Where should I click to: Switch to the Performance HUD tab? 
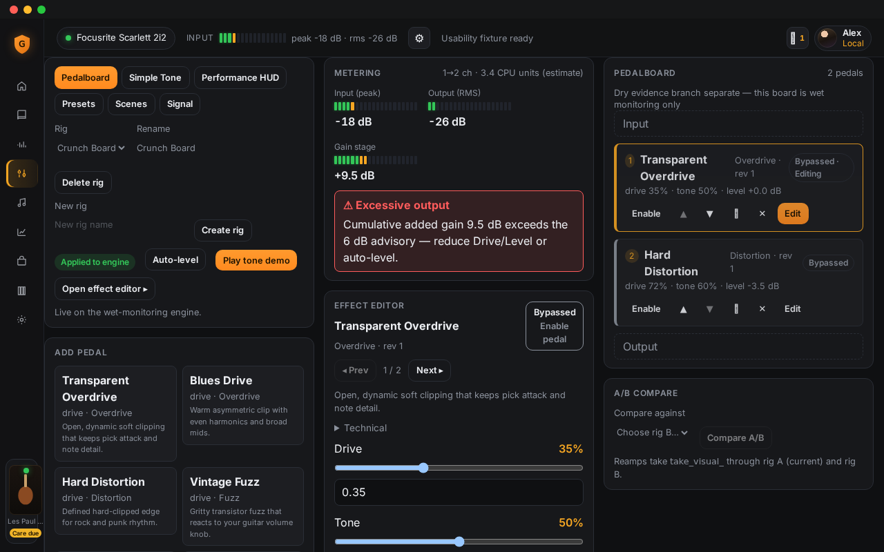coord(240,78)
